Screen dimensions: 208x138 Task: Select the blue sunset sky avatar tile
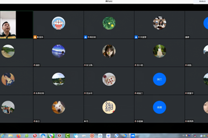[58, 51]
